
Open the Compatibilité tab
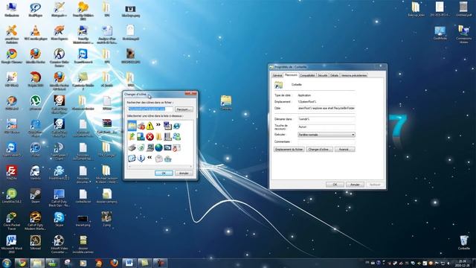(307, 75)
